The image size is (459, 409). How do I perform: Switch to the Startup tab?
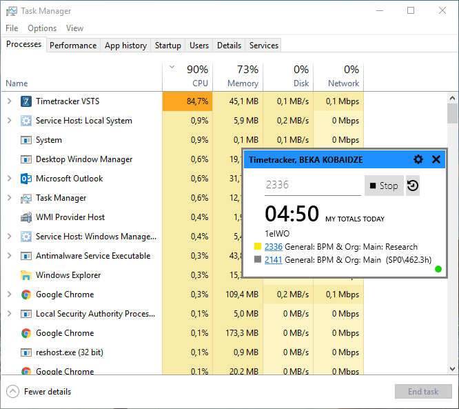point(167,46)
